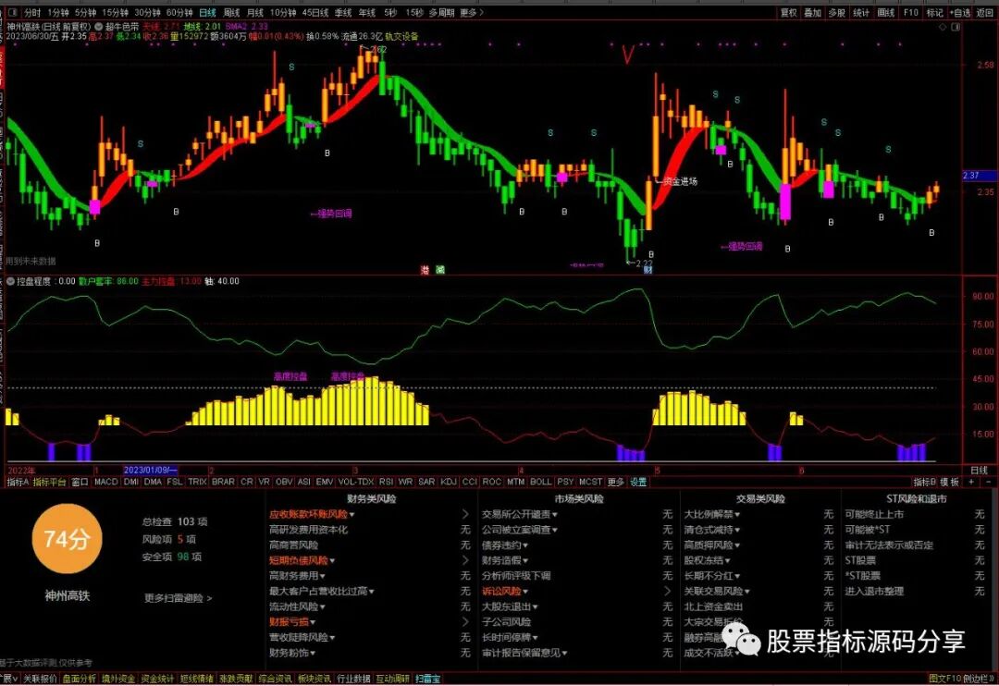The width and height of the screenshot is (999, 686).
Task: Click the 窗口 button in indicator bar
Action: tap(80, 483)
